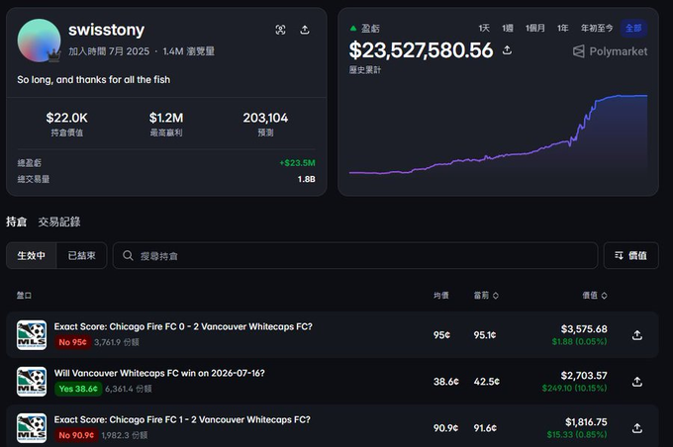Select the 1年 time range
The height and width of the screenshot is (447, 673).
[563, 29]
